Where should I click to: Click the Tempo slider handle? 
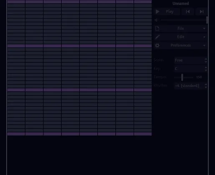click(182, 77)
